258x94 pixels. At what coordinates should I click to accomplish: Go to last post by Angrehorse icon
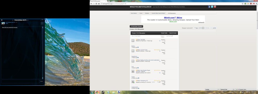[x=138, y=58]
